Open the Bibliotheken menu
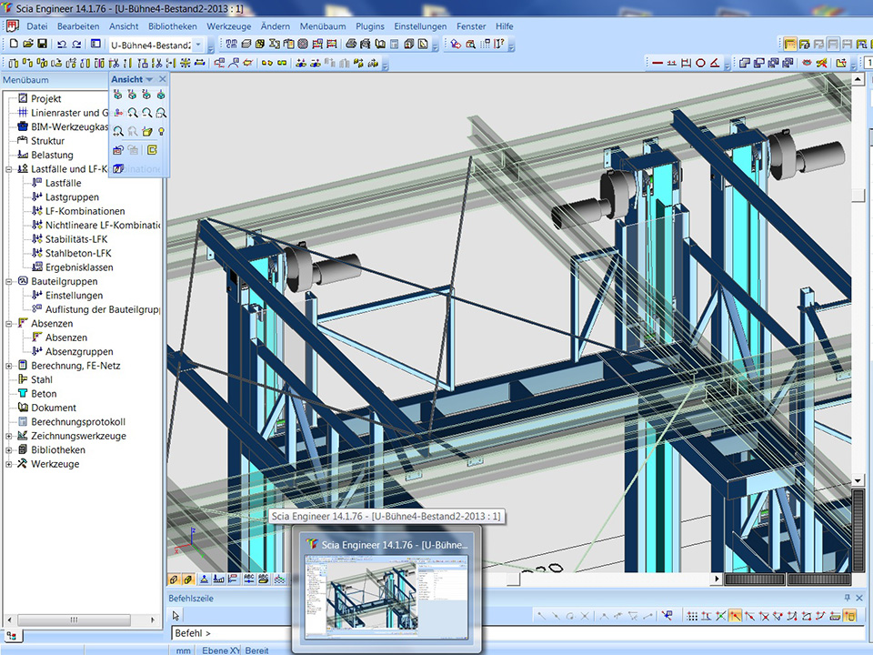The width and height of the screenshot is (873, 655). click(173, 26)
